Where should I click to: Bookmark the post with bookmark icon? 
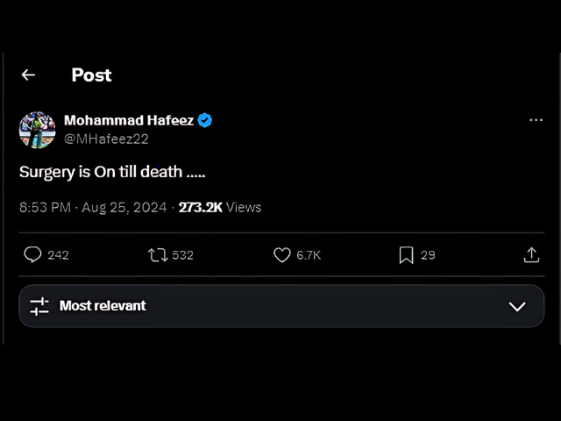point(406,255)
